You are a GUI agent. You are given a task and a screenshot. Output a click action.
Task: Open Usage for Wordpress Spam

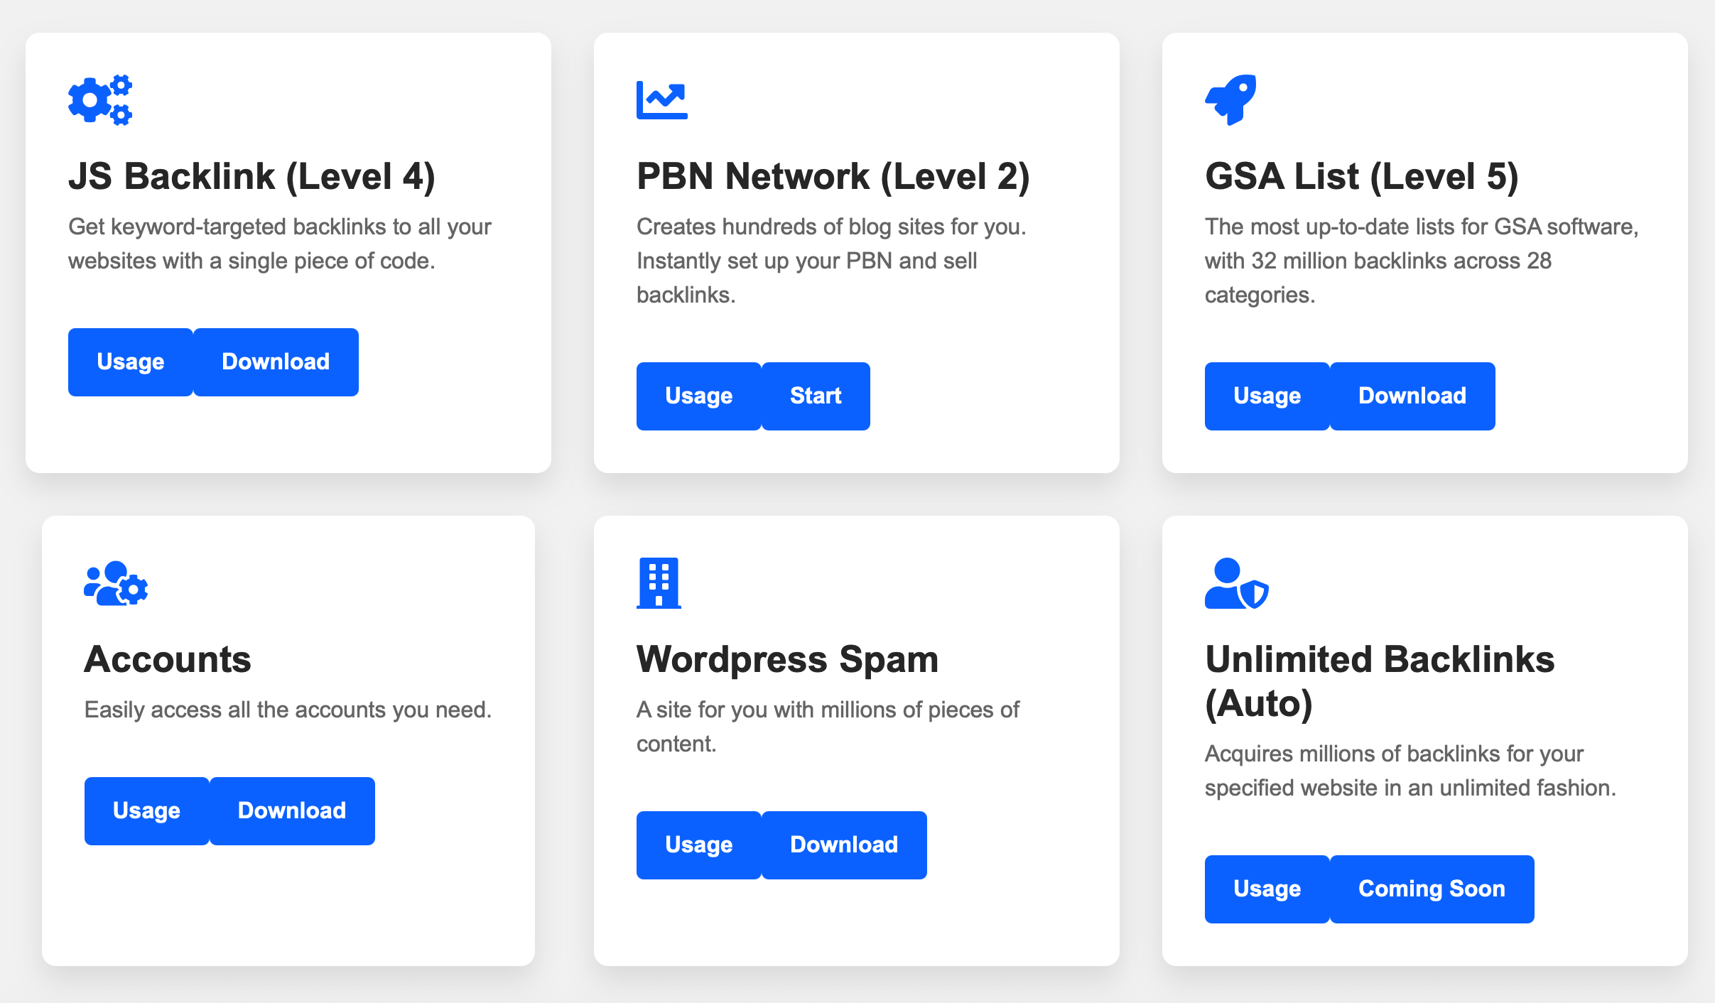pyautogui.click(x=699, y=845)
